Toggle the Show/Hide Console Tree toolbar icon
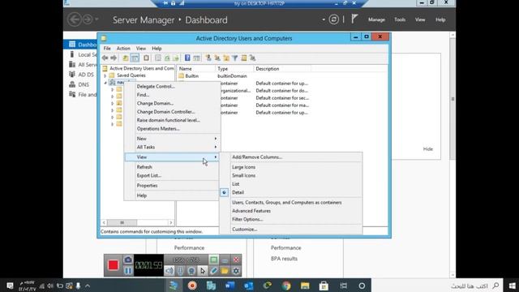Viewport: 519px width, 292px height. (x=135, y=58)
